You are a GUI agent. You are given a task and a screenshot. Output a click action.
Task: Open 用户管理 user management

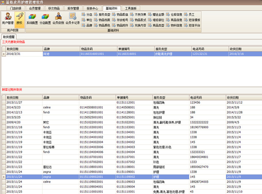click(x=7, y=18)
